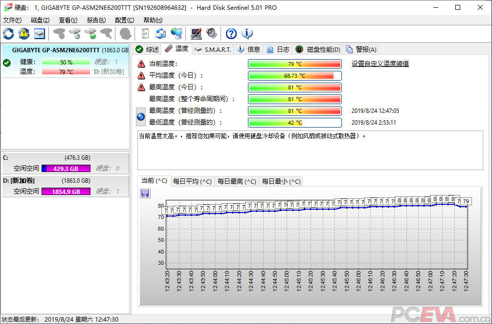The height and width of the screenshot is (324, 492).
Task: Click warning triangle next to 平均温度 (今日)
Action: point(141,76)
